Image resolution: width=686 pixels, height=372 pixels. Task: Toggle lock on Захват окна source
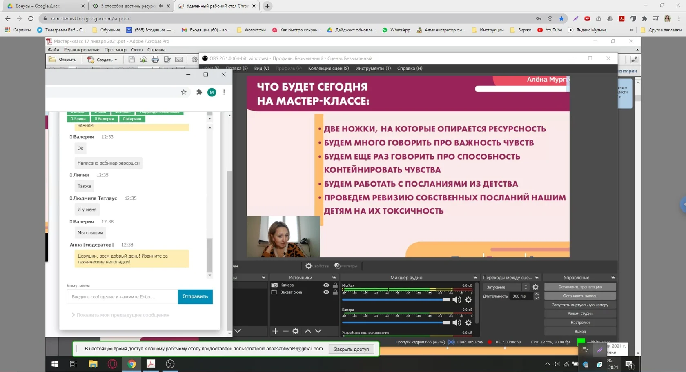335,292
